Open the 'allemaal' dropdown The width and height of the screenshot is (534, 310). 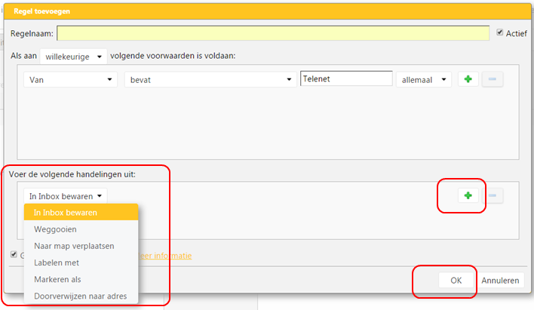(x=423, y=79)
